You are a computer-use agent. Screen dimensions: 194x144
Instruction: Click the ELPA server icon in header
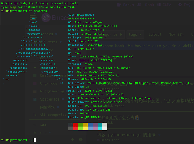click(x=158, y=5)
